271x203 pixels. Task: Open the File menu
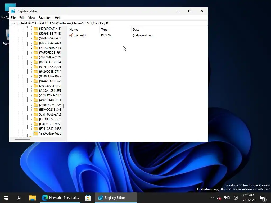coord(13,18)
